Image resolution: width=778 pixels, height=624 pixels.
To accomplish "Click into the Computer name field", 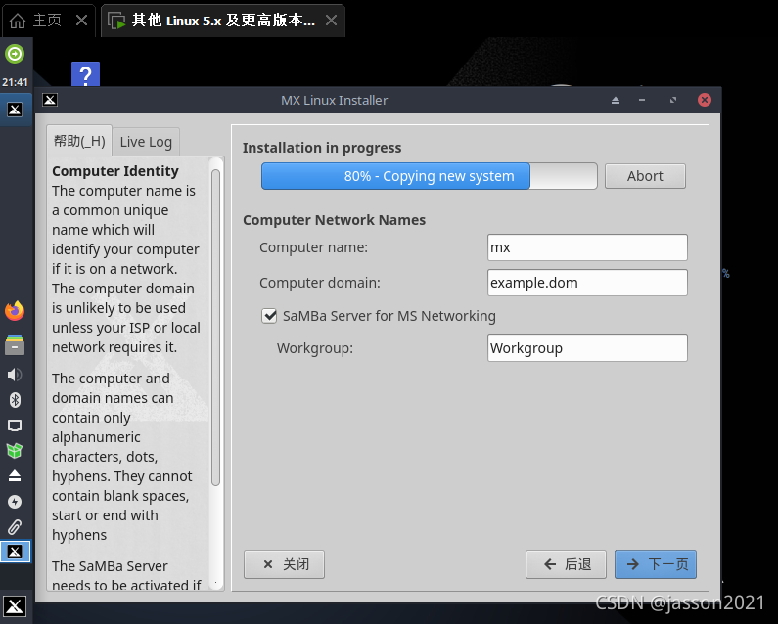I will tap(587, 247).
